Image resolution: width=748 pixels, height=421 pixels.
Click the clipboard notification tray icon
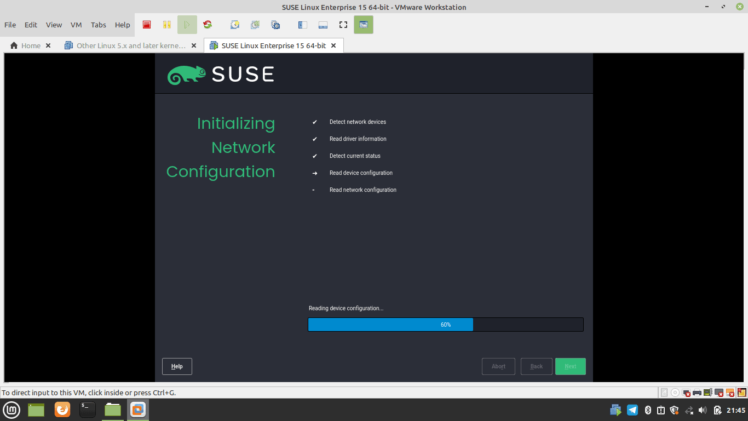click(x=661, y=410)
